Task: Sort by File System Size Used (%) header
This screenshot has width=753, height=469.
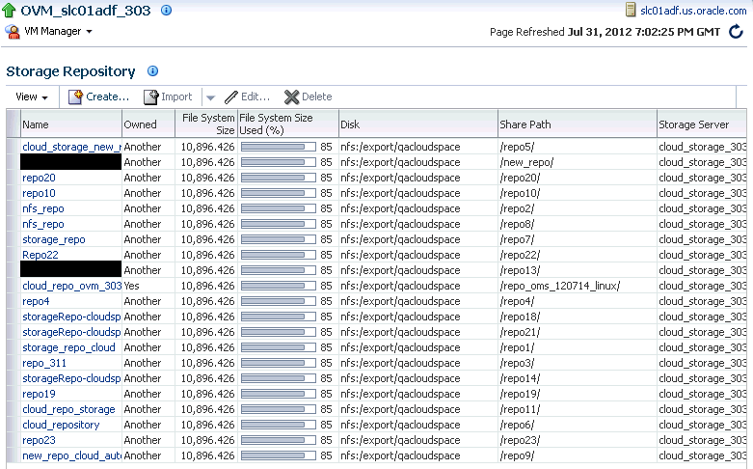Action: (x=287, y=124)
